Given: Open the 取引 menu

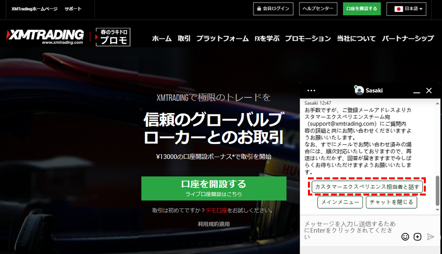Looking at the screenshot, I should 184,38.
